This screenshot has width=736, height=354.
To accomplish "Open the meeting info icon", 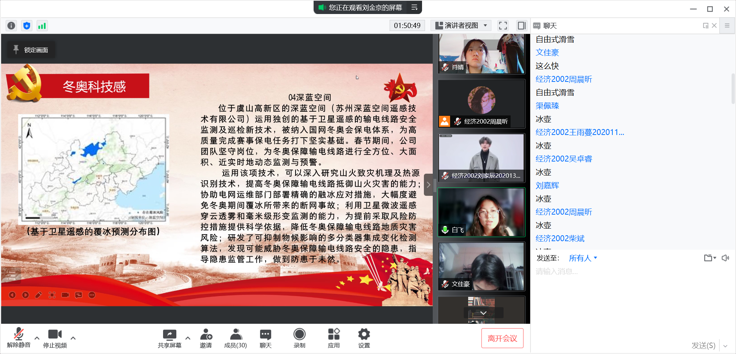I will [x=11, y=25].
